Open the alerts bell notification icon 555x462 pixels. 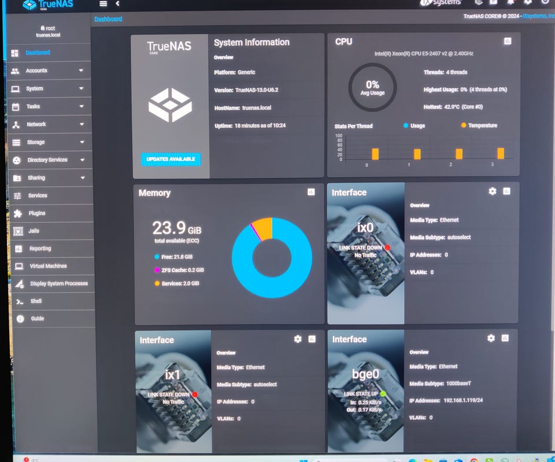click(510, 2)
